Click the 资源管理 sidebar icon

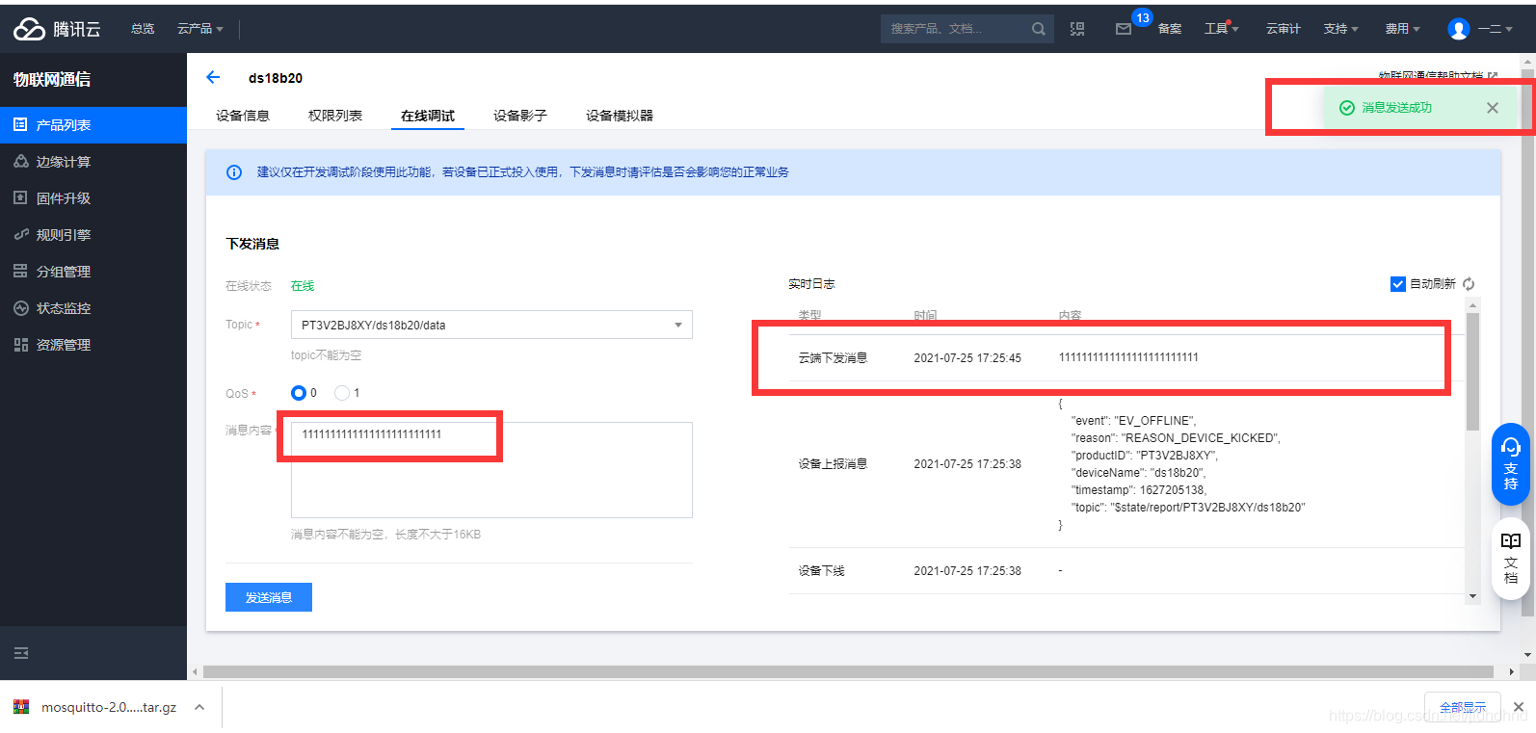(20, 345)
